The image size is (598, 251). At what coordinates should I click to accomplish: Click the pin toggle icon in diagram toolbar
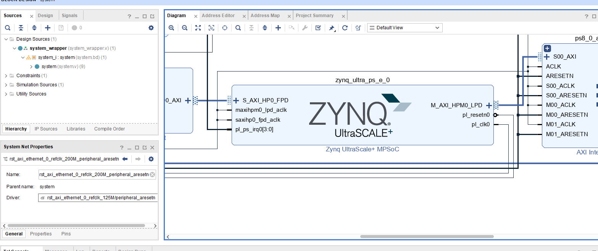[332, 28]
